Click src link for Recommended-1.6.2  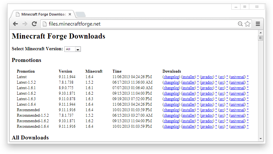point(222,121)
